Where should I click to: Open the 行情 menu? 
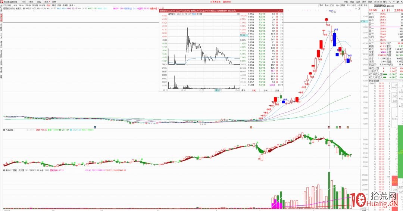click(24, 1)
